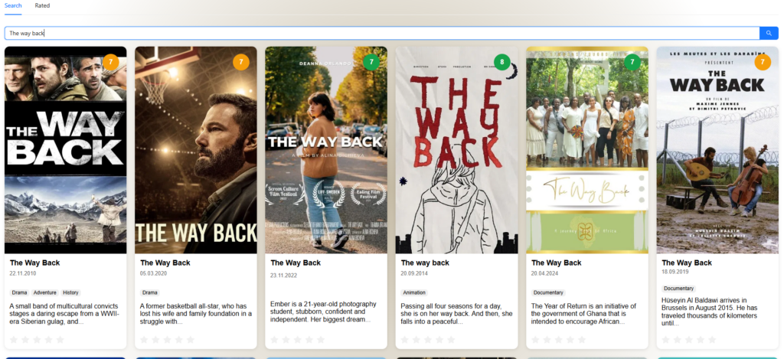Click the title above date 20.04.2024
Screen dimensions: 784x359
557,263
